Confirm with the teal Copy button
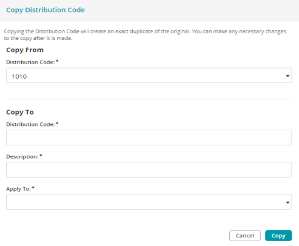This screenshot has width=299, height=246. [278, 236]
